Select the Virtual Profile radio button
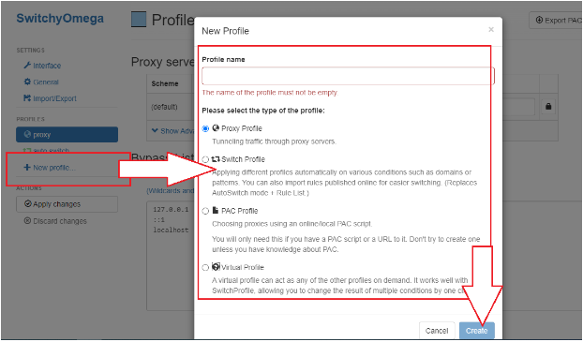The width and height of the screenshot is (583, 342). (205, 268)
